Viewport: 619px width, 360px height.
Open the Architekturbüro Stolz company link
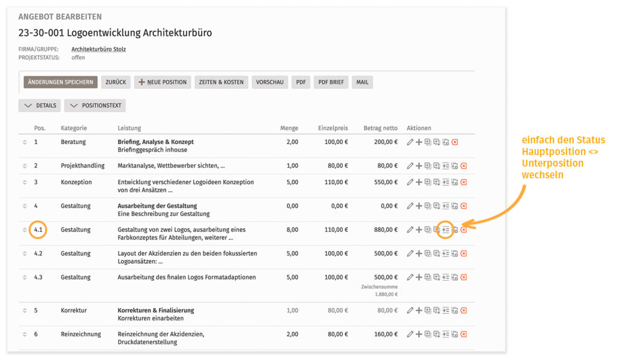[99, 49]
